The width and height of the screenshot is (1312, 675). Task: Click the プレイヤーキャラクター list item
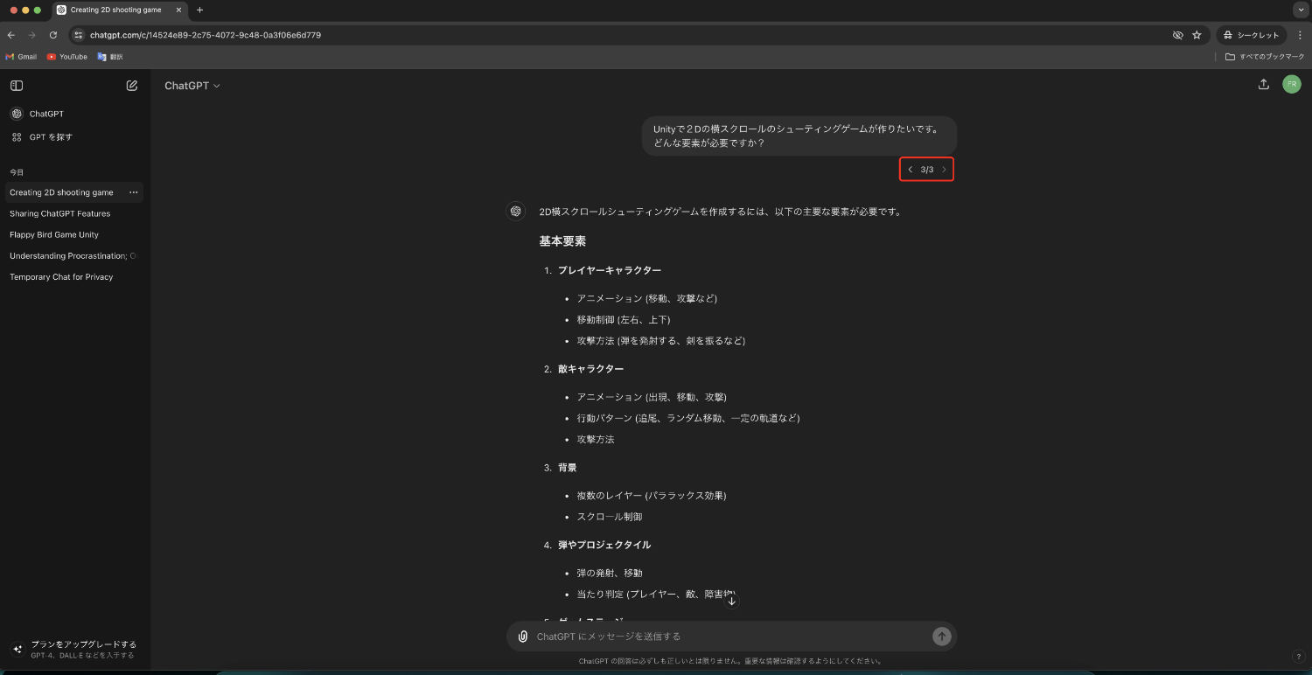point(610,270)
